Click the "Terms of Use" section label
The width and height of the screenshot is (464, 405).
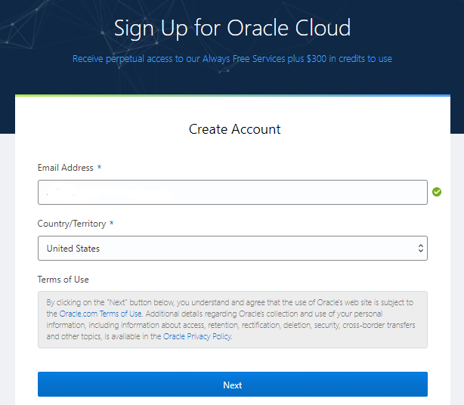coord(63,280)
